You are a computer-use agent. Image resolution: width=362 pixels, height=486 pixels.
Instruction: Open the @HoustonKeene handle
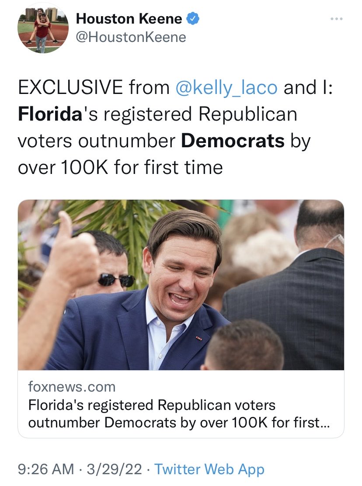coord(131,38)
